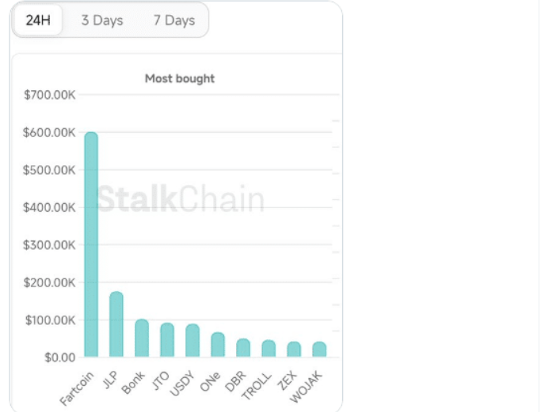Select the USDY bar

192,341
